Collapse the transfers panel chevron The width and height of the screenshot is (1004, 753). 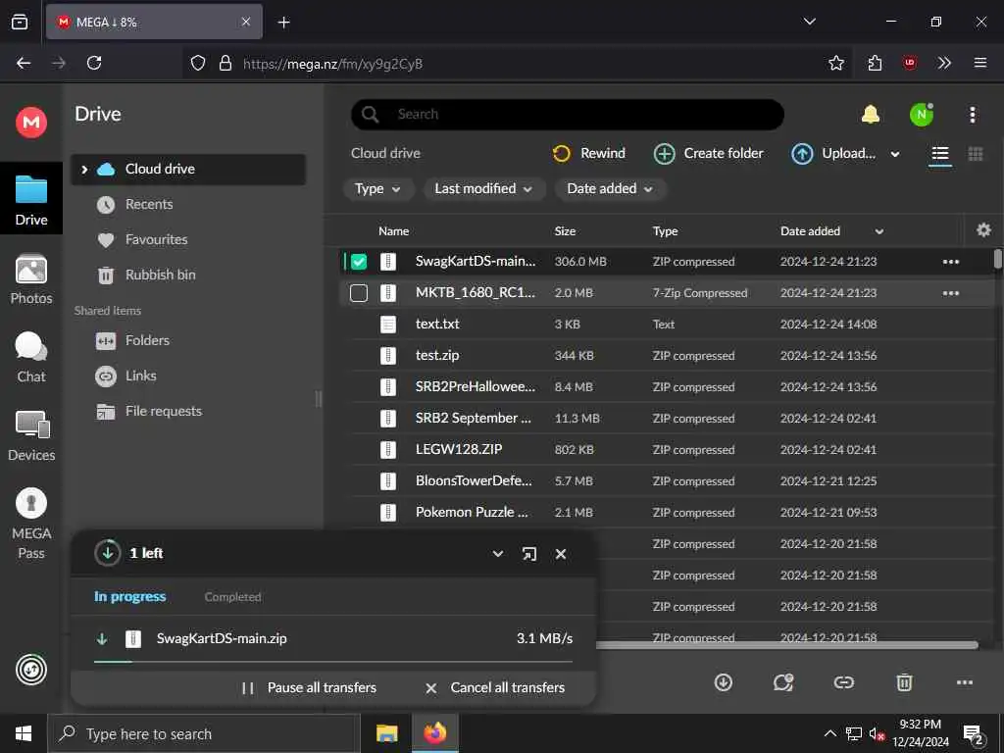pos(497,554)
